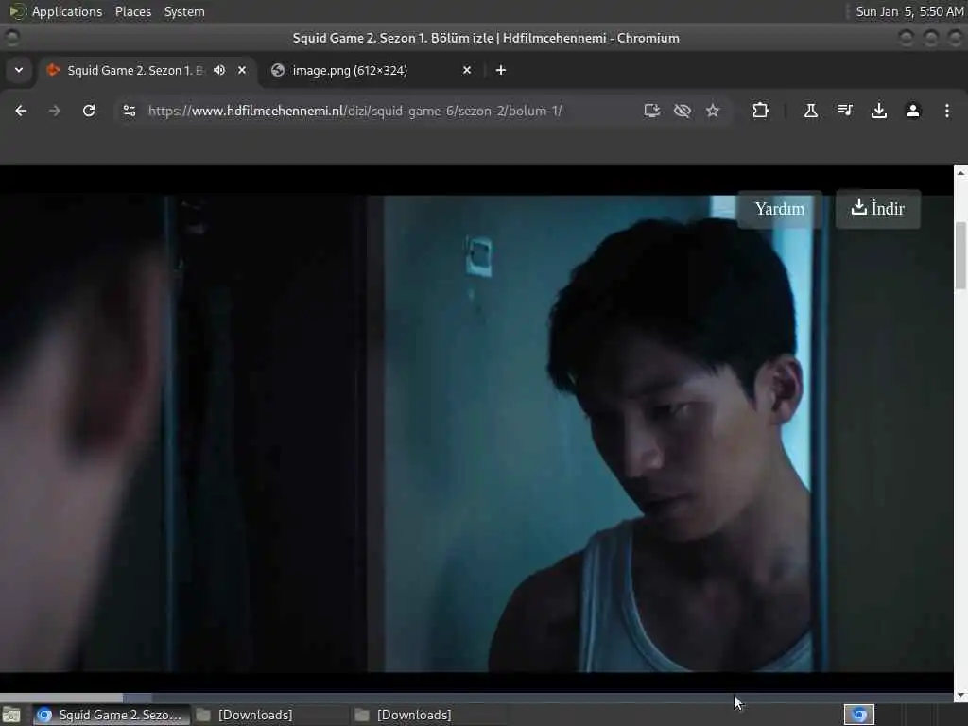Close the image.png tab

[x=467, y=70]
